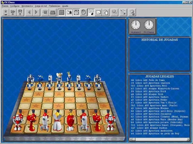The height and width of the screenshot is (144, 193).
Task: Select d4 Peón de Dama legal move
Action: tap(148, 80)
